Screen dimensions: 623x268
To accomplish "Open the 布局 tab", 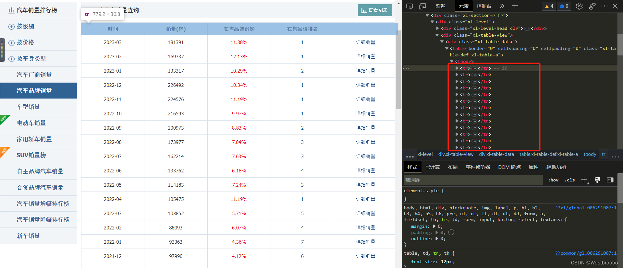I will [x=453, y=167].
